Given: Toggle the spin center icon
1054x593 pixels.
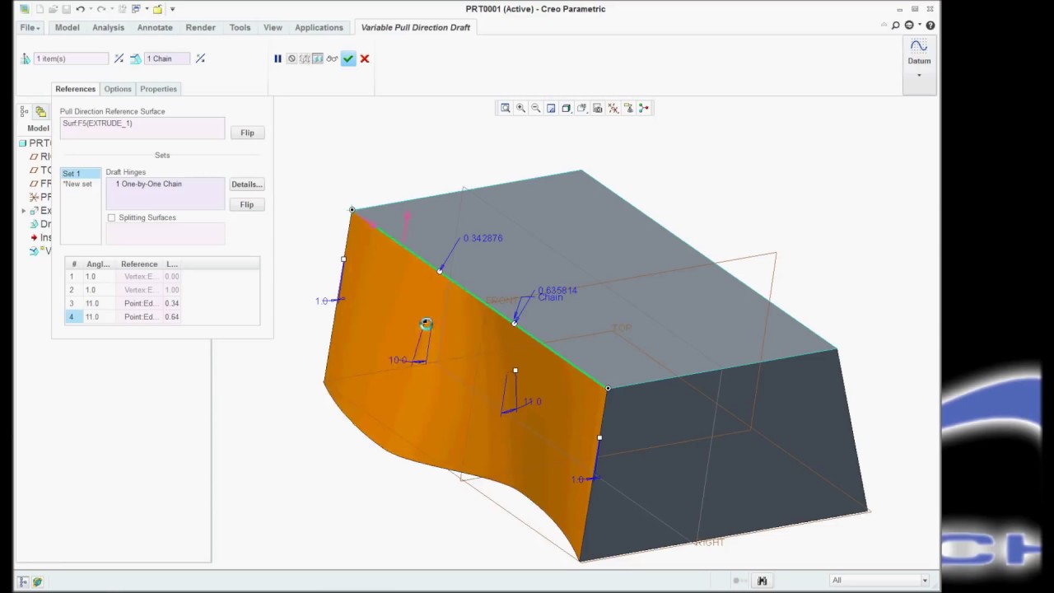Looking at the screenshot, I should pyautogui.click(x=644, y=108).
